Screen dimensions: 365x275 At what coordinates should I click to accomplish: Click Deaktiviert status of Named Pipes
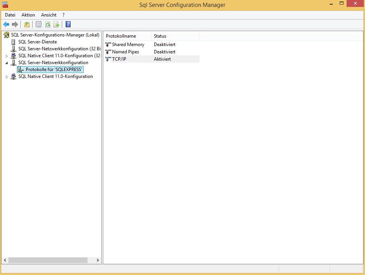pyautogui.click(x=165, y=52)
